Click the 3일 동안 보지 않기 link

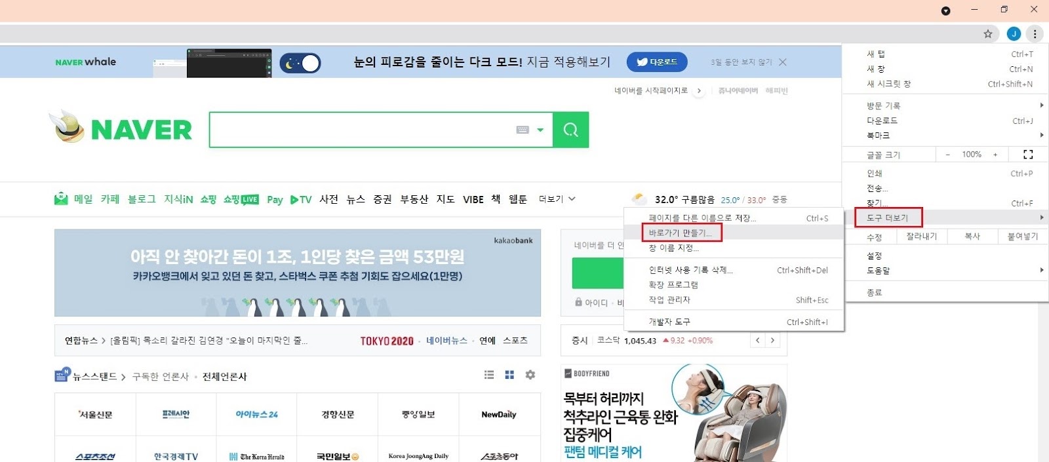click(741, 62)
